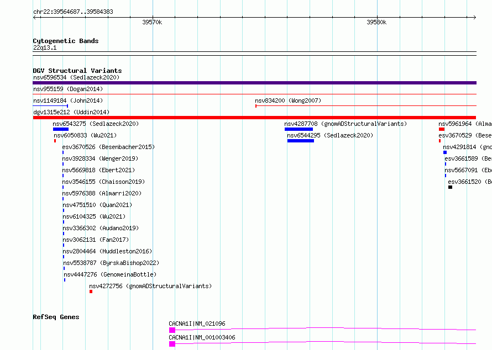Click the red nsv6050833 variant marker
The image size is (492, 350).
point(55,141)
